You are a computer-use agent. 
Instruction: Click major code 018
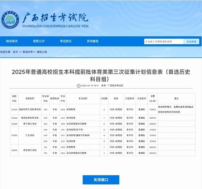[63, 124]
